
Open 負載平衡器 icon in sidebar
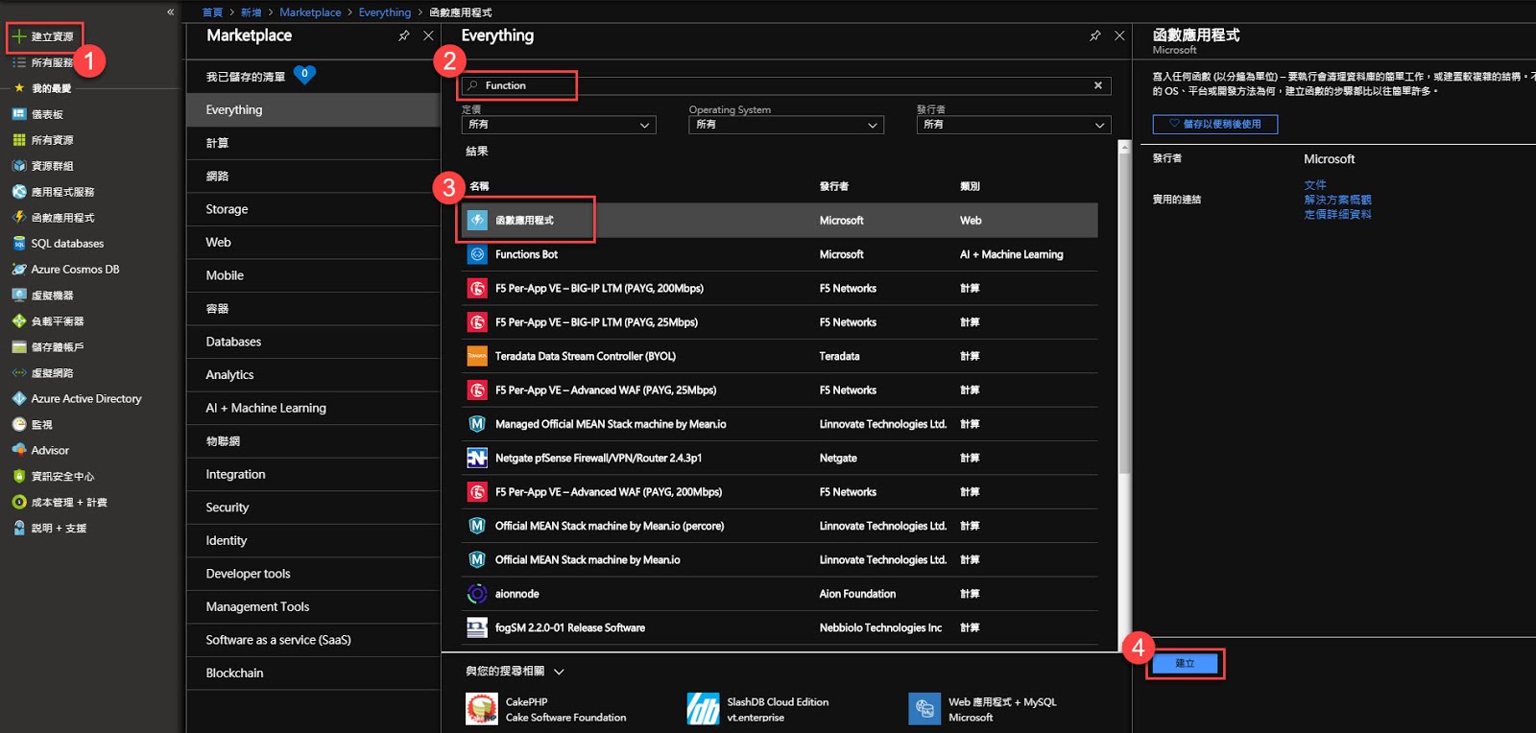pyautogui.click(x=18, y=321)
